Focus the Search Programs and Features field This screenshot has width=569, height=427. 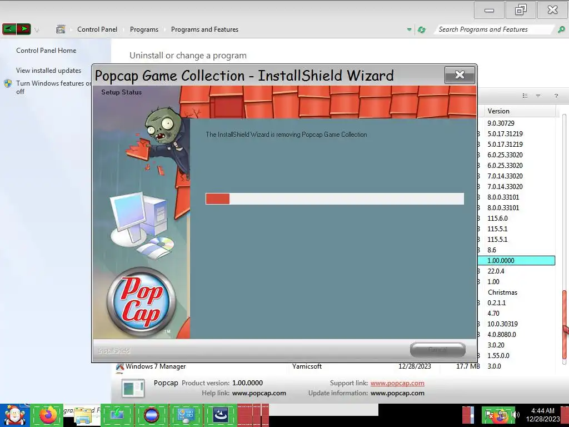point(493,29)
